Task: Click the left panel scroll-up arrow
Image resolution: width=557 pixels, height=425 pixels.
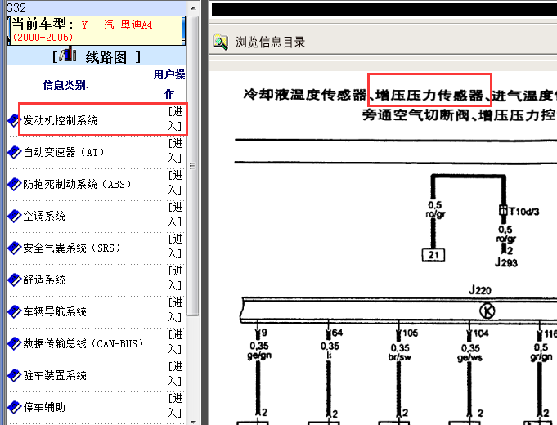Action: 193,7
